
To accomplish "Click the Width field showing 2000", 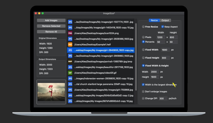I will pos(154,72).
